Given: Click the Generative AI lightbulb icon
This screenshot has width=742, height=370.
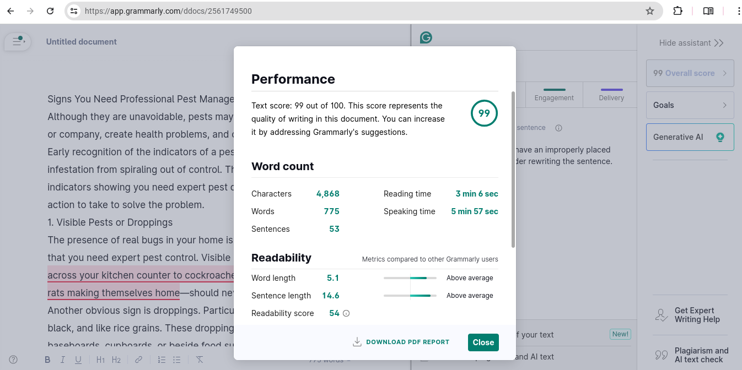Looking at the screenshot, I should pos(720,137).
